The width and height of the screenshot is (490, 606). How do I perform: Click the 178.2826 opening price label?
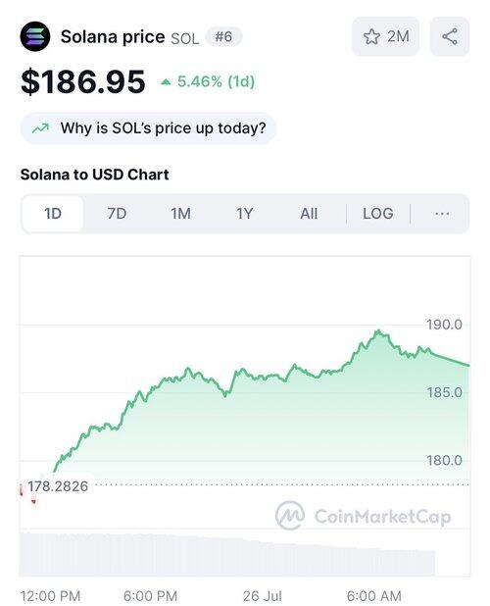tap(58, 486)
